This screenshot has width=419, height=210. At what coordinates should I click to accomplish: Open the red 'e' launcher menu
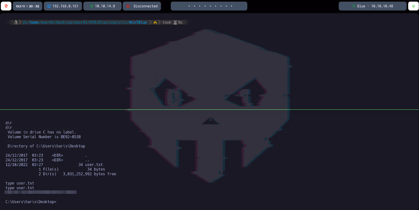(6, 6)
